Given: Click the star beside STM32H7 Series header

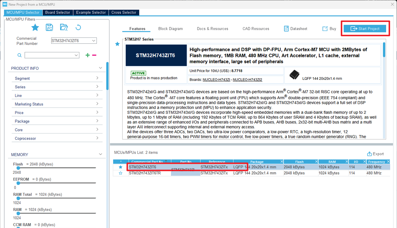Looking at the screenshot, I should click(x=117, y=44).
